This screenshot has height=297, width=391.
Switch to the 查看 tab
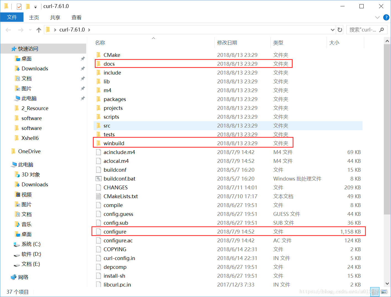point(76,17)
